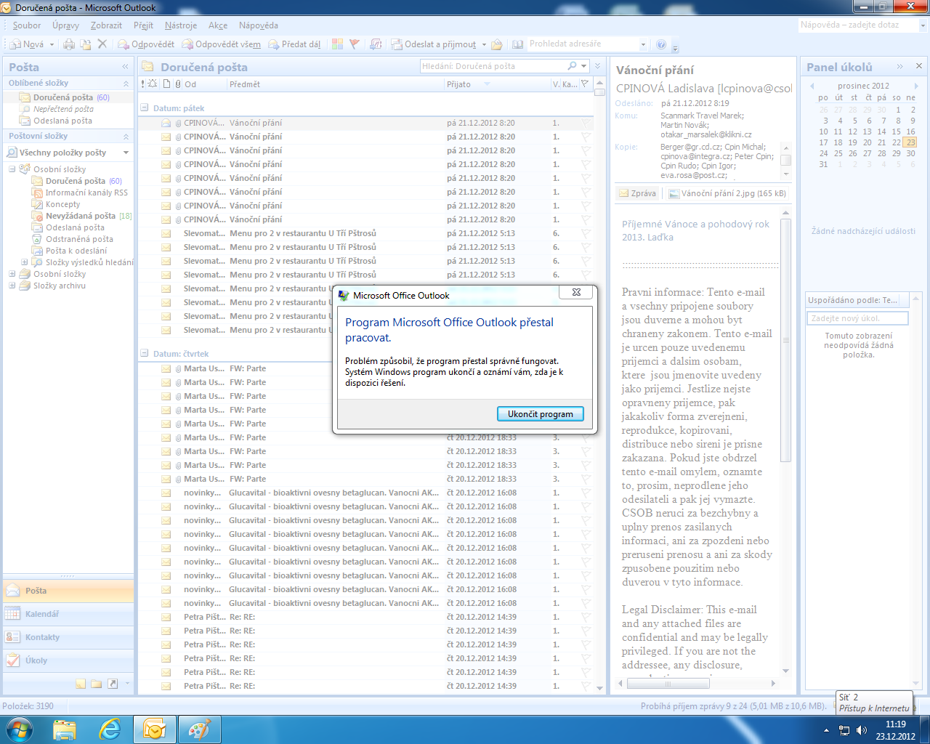Expand the Složky výsledků hledání node
The height and width of the screenshot is (744, 930).
[x=24, y=262]
